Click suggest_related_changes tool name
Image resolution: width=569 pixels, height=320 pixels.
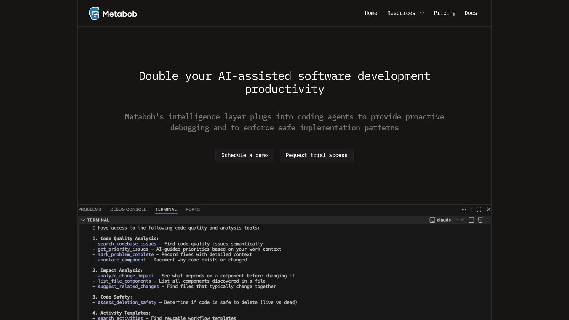click(x=128, y=287)
